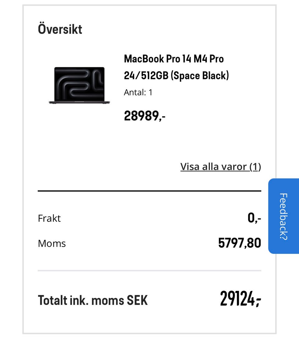Click the 24/512GB (Space Black) variant text
This screenshot has width=299, height=337.
point(176,75)
